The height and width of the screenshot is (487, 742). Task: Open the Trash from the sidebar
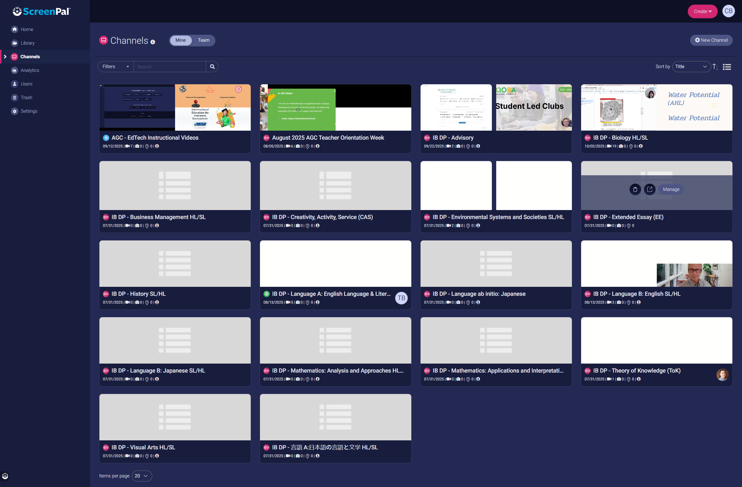(x=26, y=97)
